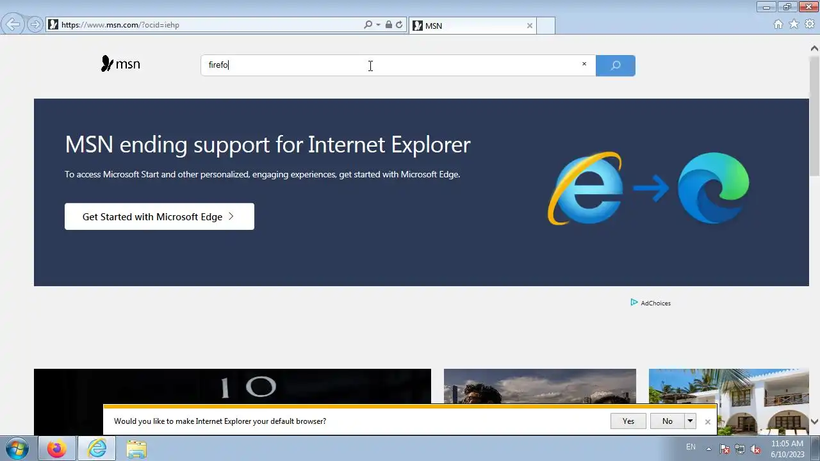Click Get Started with Microsoft Edge button
820x461 pixels.
pyautogui.click(x=160, y=216)
